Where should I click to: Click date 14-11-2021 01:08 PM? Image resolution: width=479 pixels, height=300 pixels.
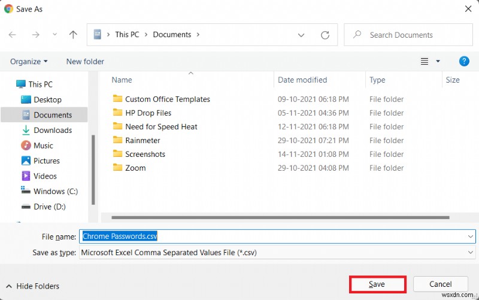[313, 154]
